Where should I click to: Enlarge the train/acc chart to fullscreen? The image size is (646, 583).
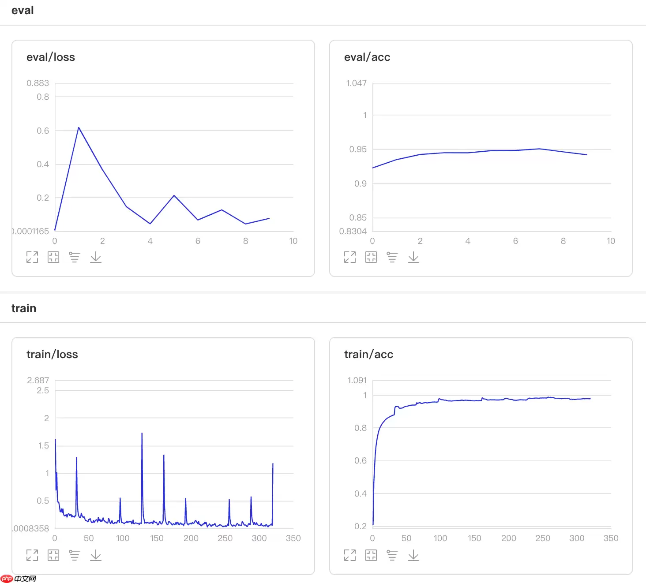[350, 555]
